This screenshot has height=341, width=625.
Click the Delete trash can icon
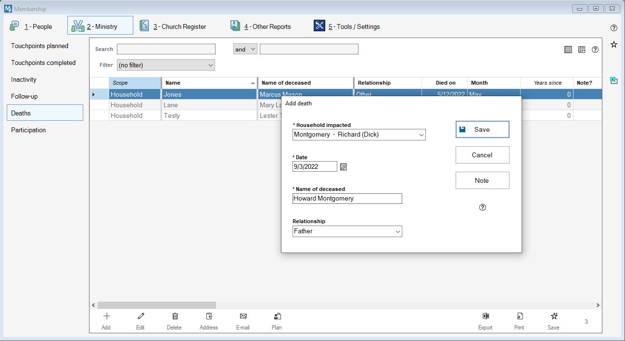(175, 316)
